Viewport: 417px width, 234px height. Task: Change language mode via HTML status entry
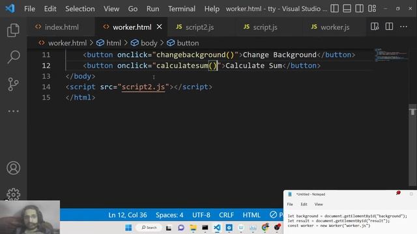click(252, 215)
